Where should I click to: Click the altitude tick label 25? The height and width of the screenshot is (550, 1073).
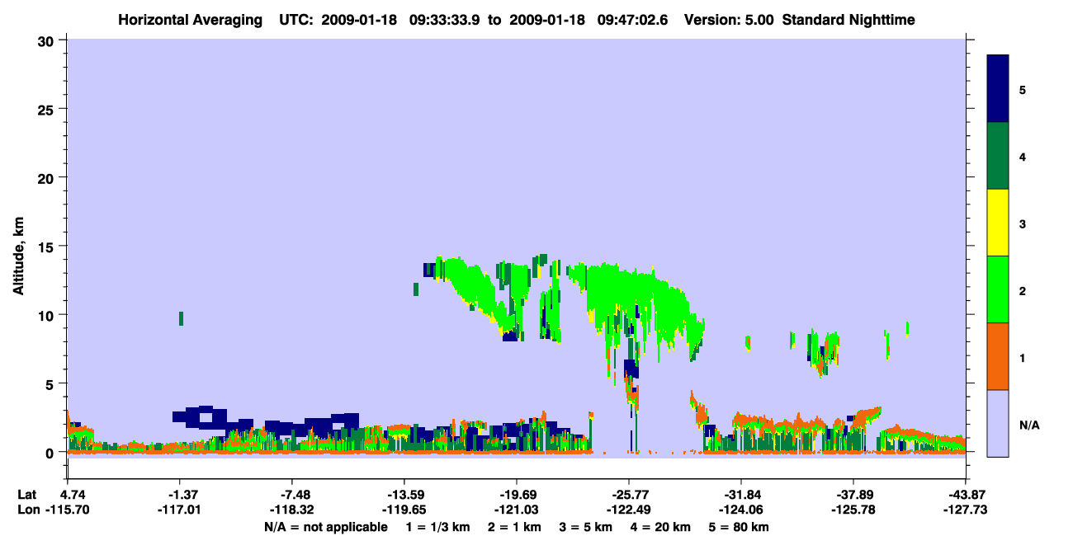pos(48,109)
